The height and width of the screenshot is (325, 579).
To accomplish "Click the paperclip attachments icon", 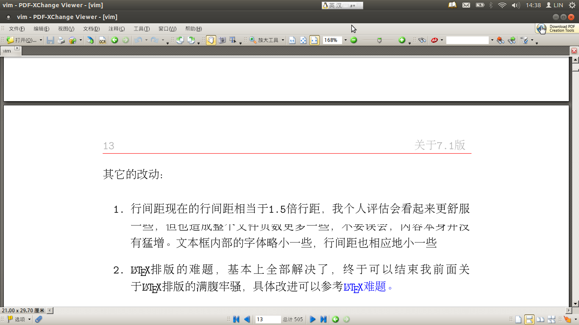I will [39, 319].
